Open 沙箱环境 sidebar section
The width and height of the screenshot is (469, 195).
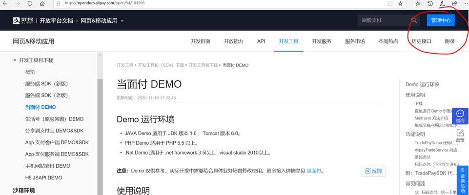pyautogui.click(x=23, y=190)
